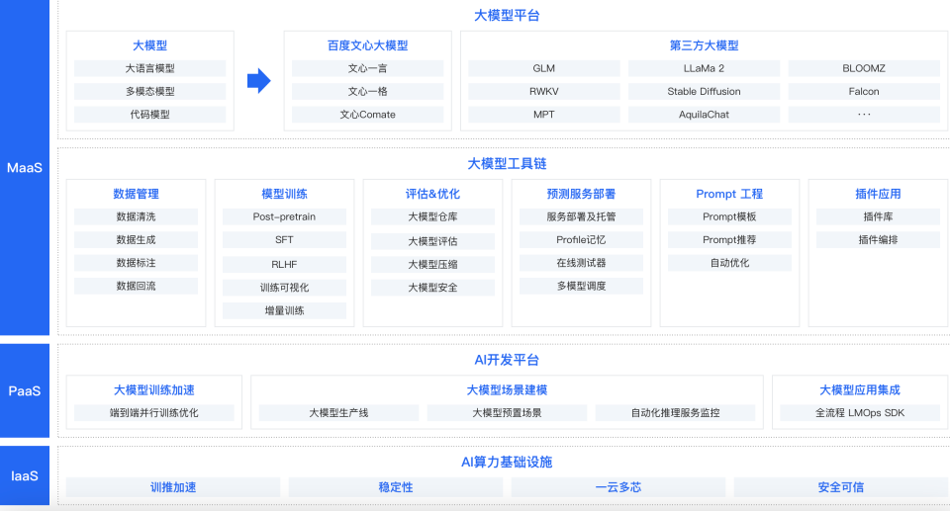Click the 大模型工具链 heading
This screenshot has height=511, width=950.
pyautogui.click(x=507, y=163)
